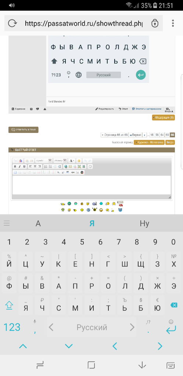183x376 pixels.
Task: Open the font name dropdown in editor
Action: [x=43, y=161]
